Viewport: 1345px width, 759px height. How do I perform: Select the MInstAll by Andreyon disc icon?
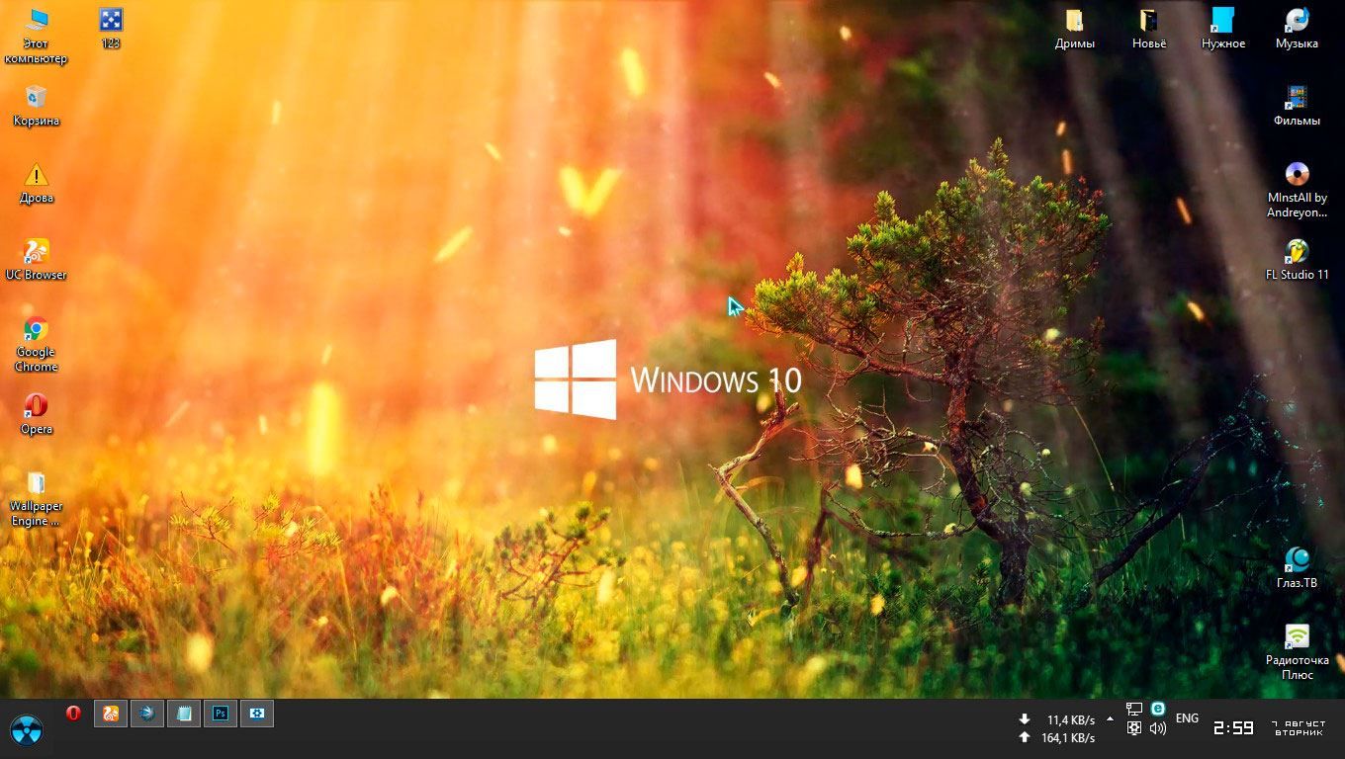pos(1297,190)
